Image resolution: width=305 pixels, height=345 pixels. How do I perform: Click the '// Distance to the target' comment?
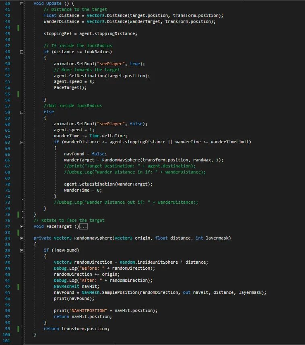[x=75, y=10]
